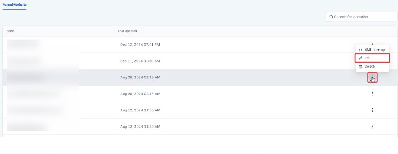398x154 pixels.
Task: Open the options menu for the Aug 28 02:15 AM row
Action: pos(372,94)
